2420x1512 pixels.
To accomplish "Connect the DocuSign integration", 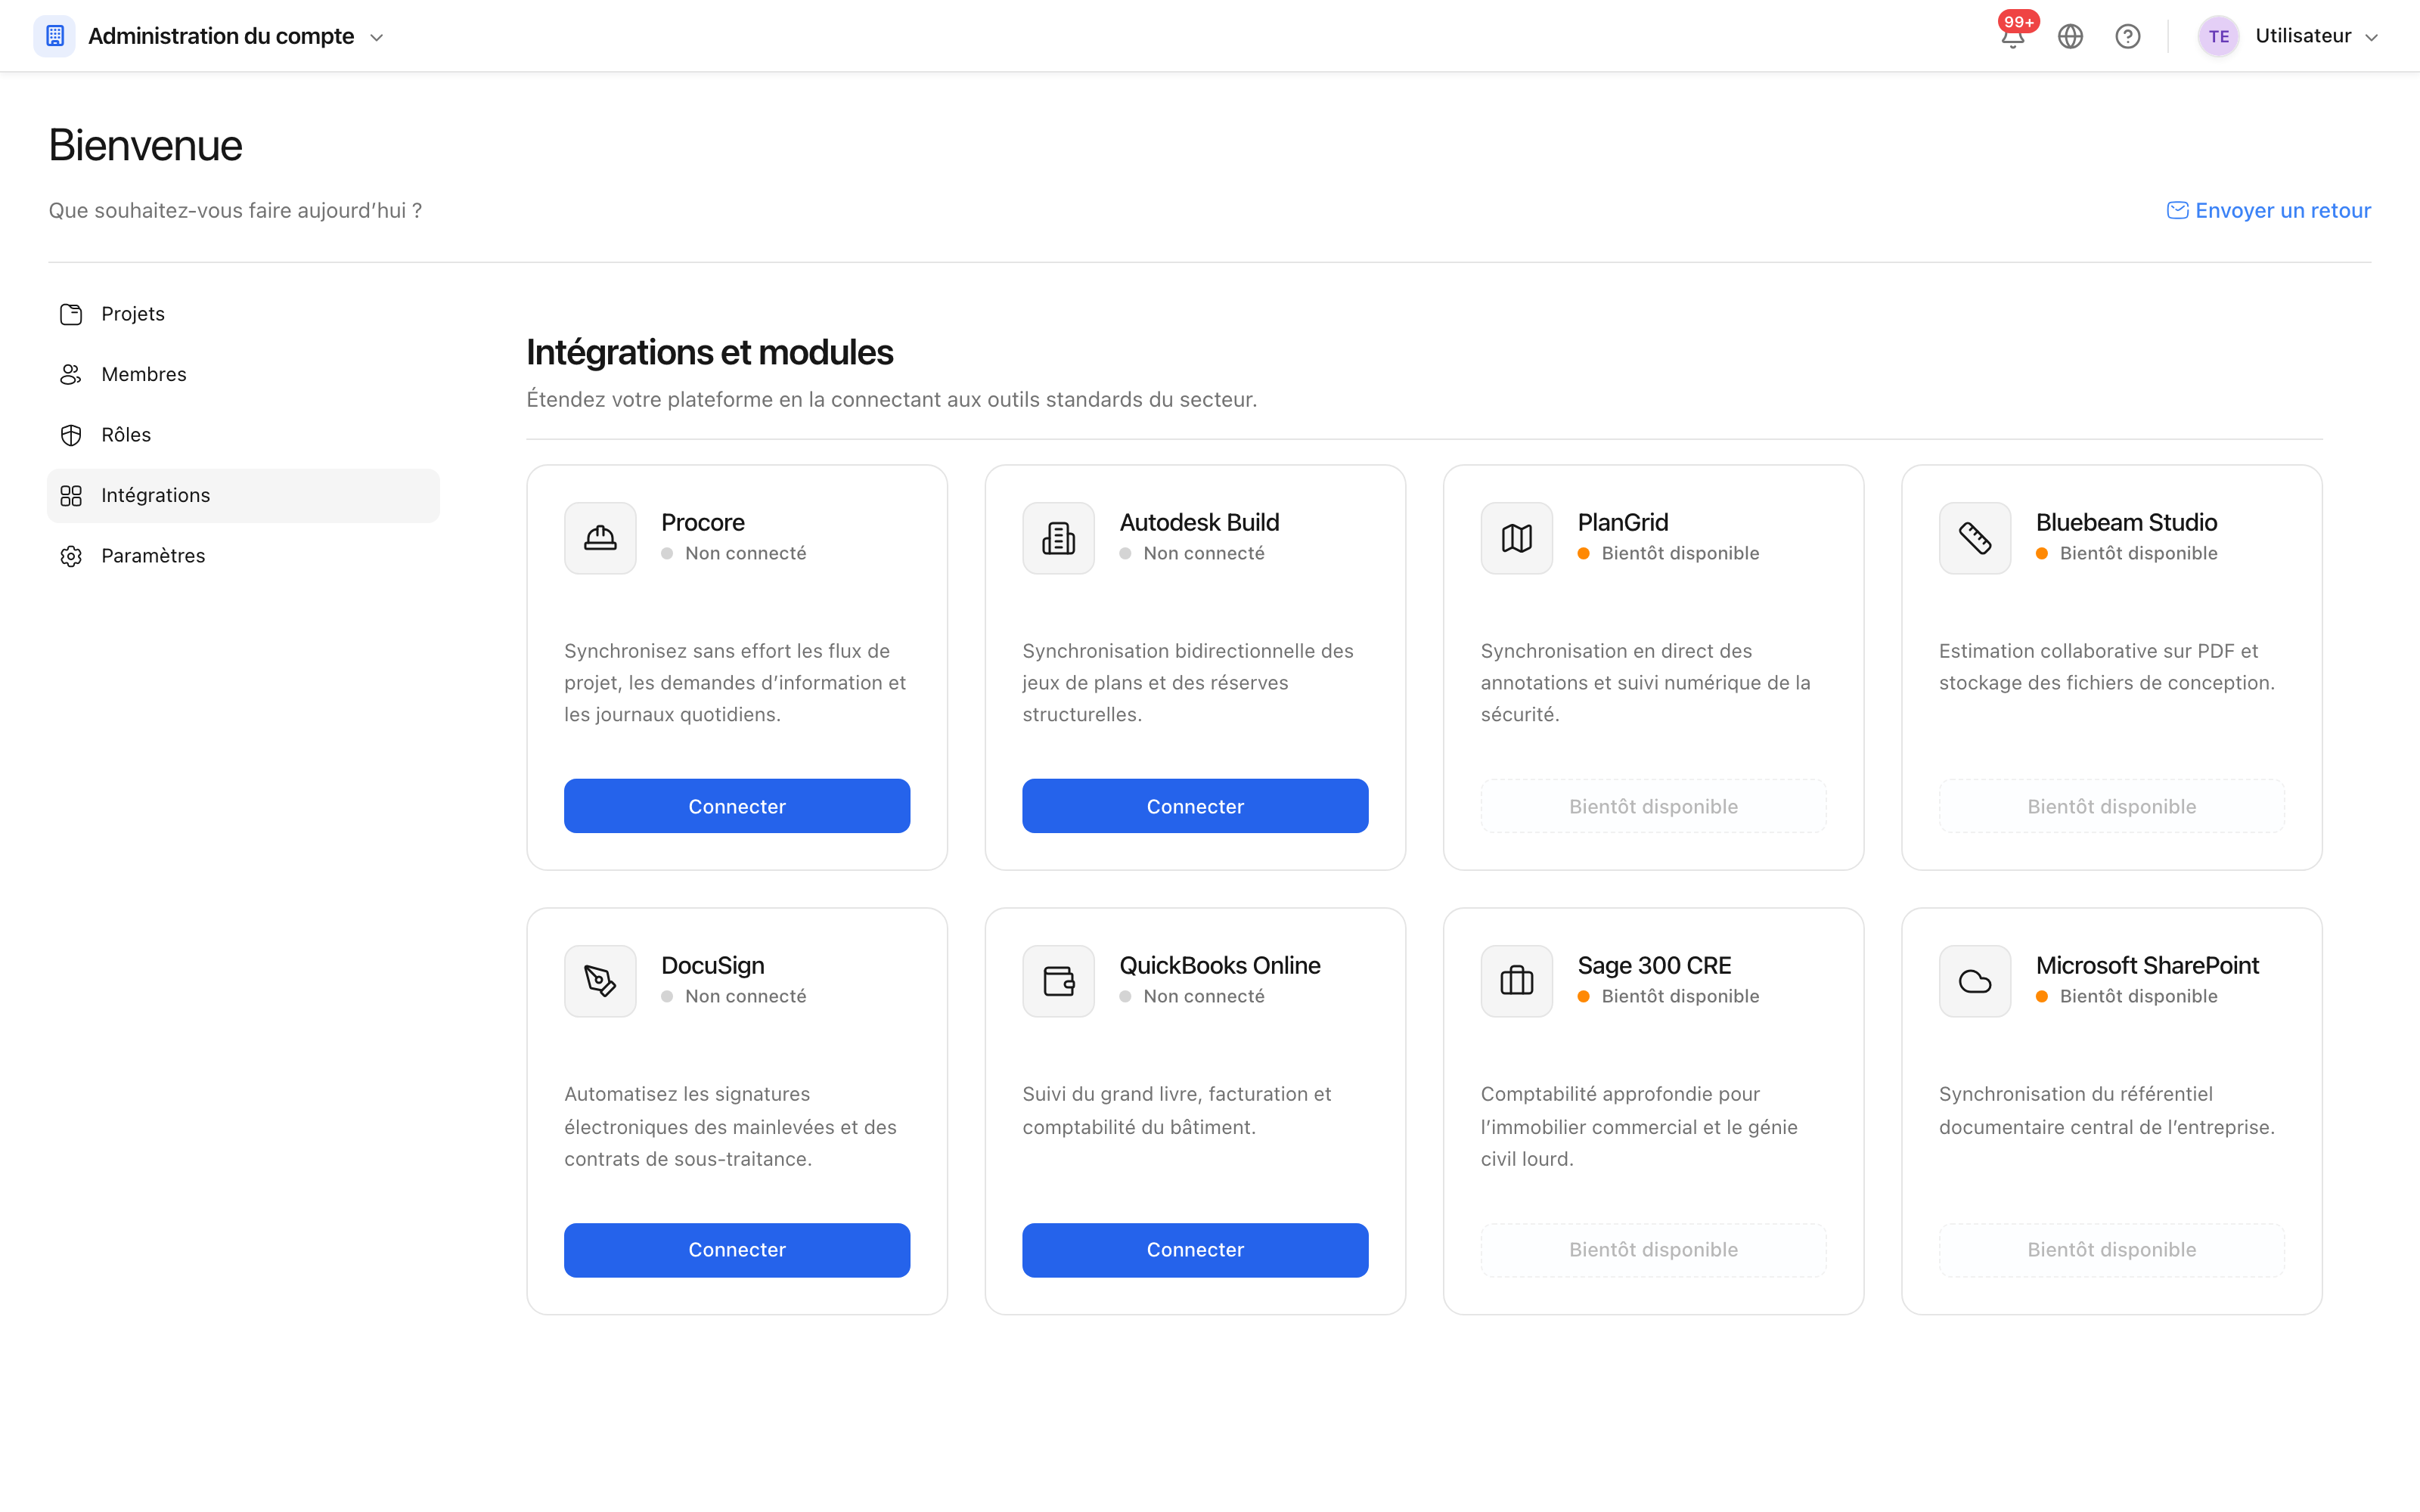I will pos(737,1250).
